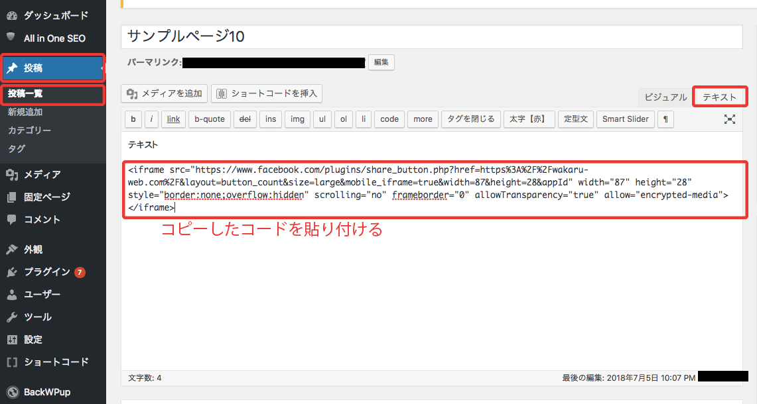Open the Users (ユーザー) sidebar menu
This screenshot has width=757, height=404.
(41, 294)
